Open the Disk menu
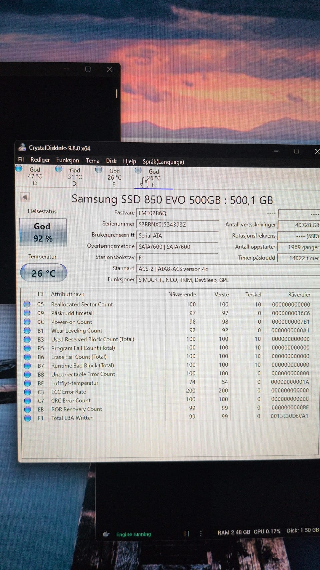320x570 pixels. (111, 161)
